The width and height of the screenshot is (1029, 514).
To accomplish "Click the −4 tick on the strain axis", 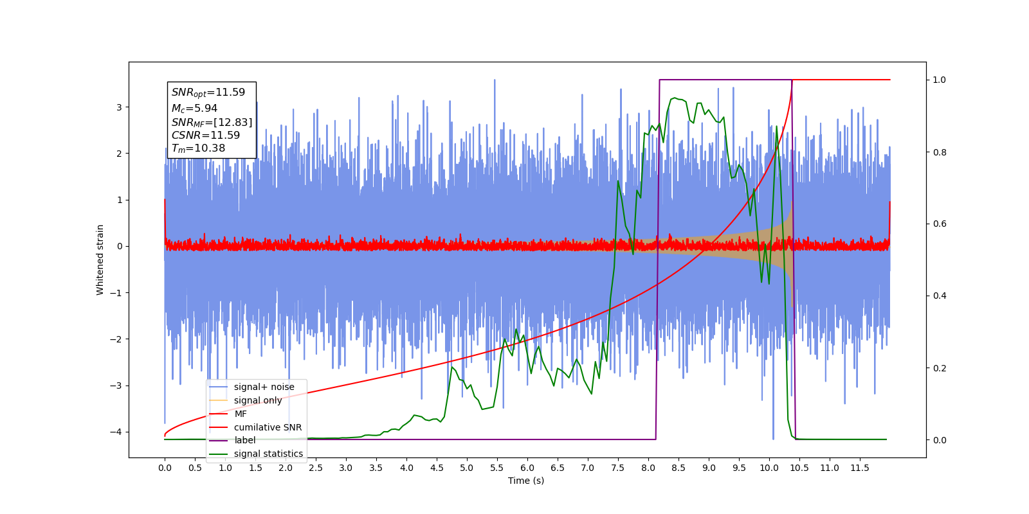I will (116, 432).
